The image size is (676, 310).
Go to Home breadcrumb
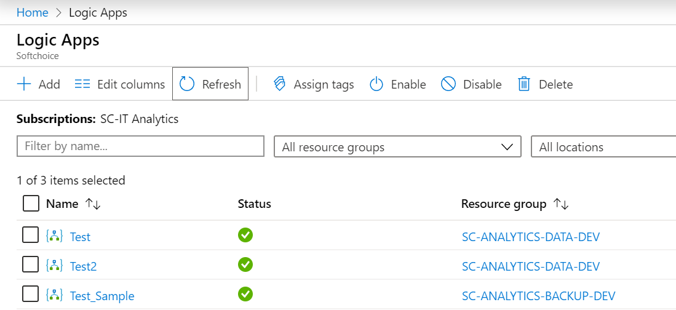click(x=32, y=12)
